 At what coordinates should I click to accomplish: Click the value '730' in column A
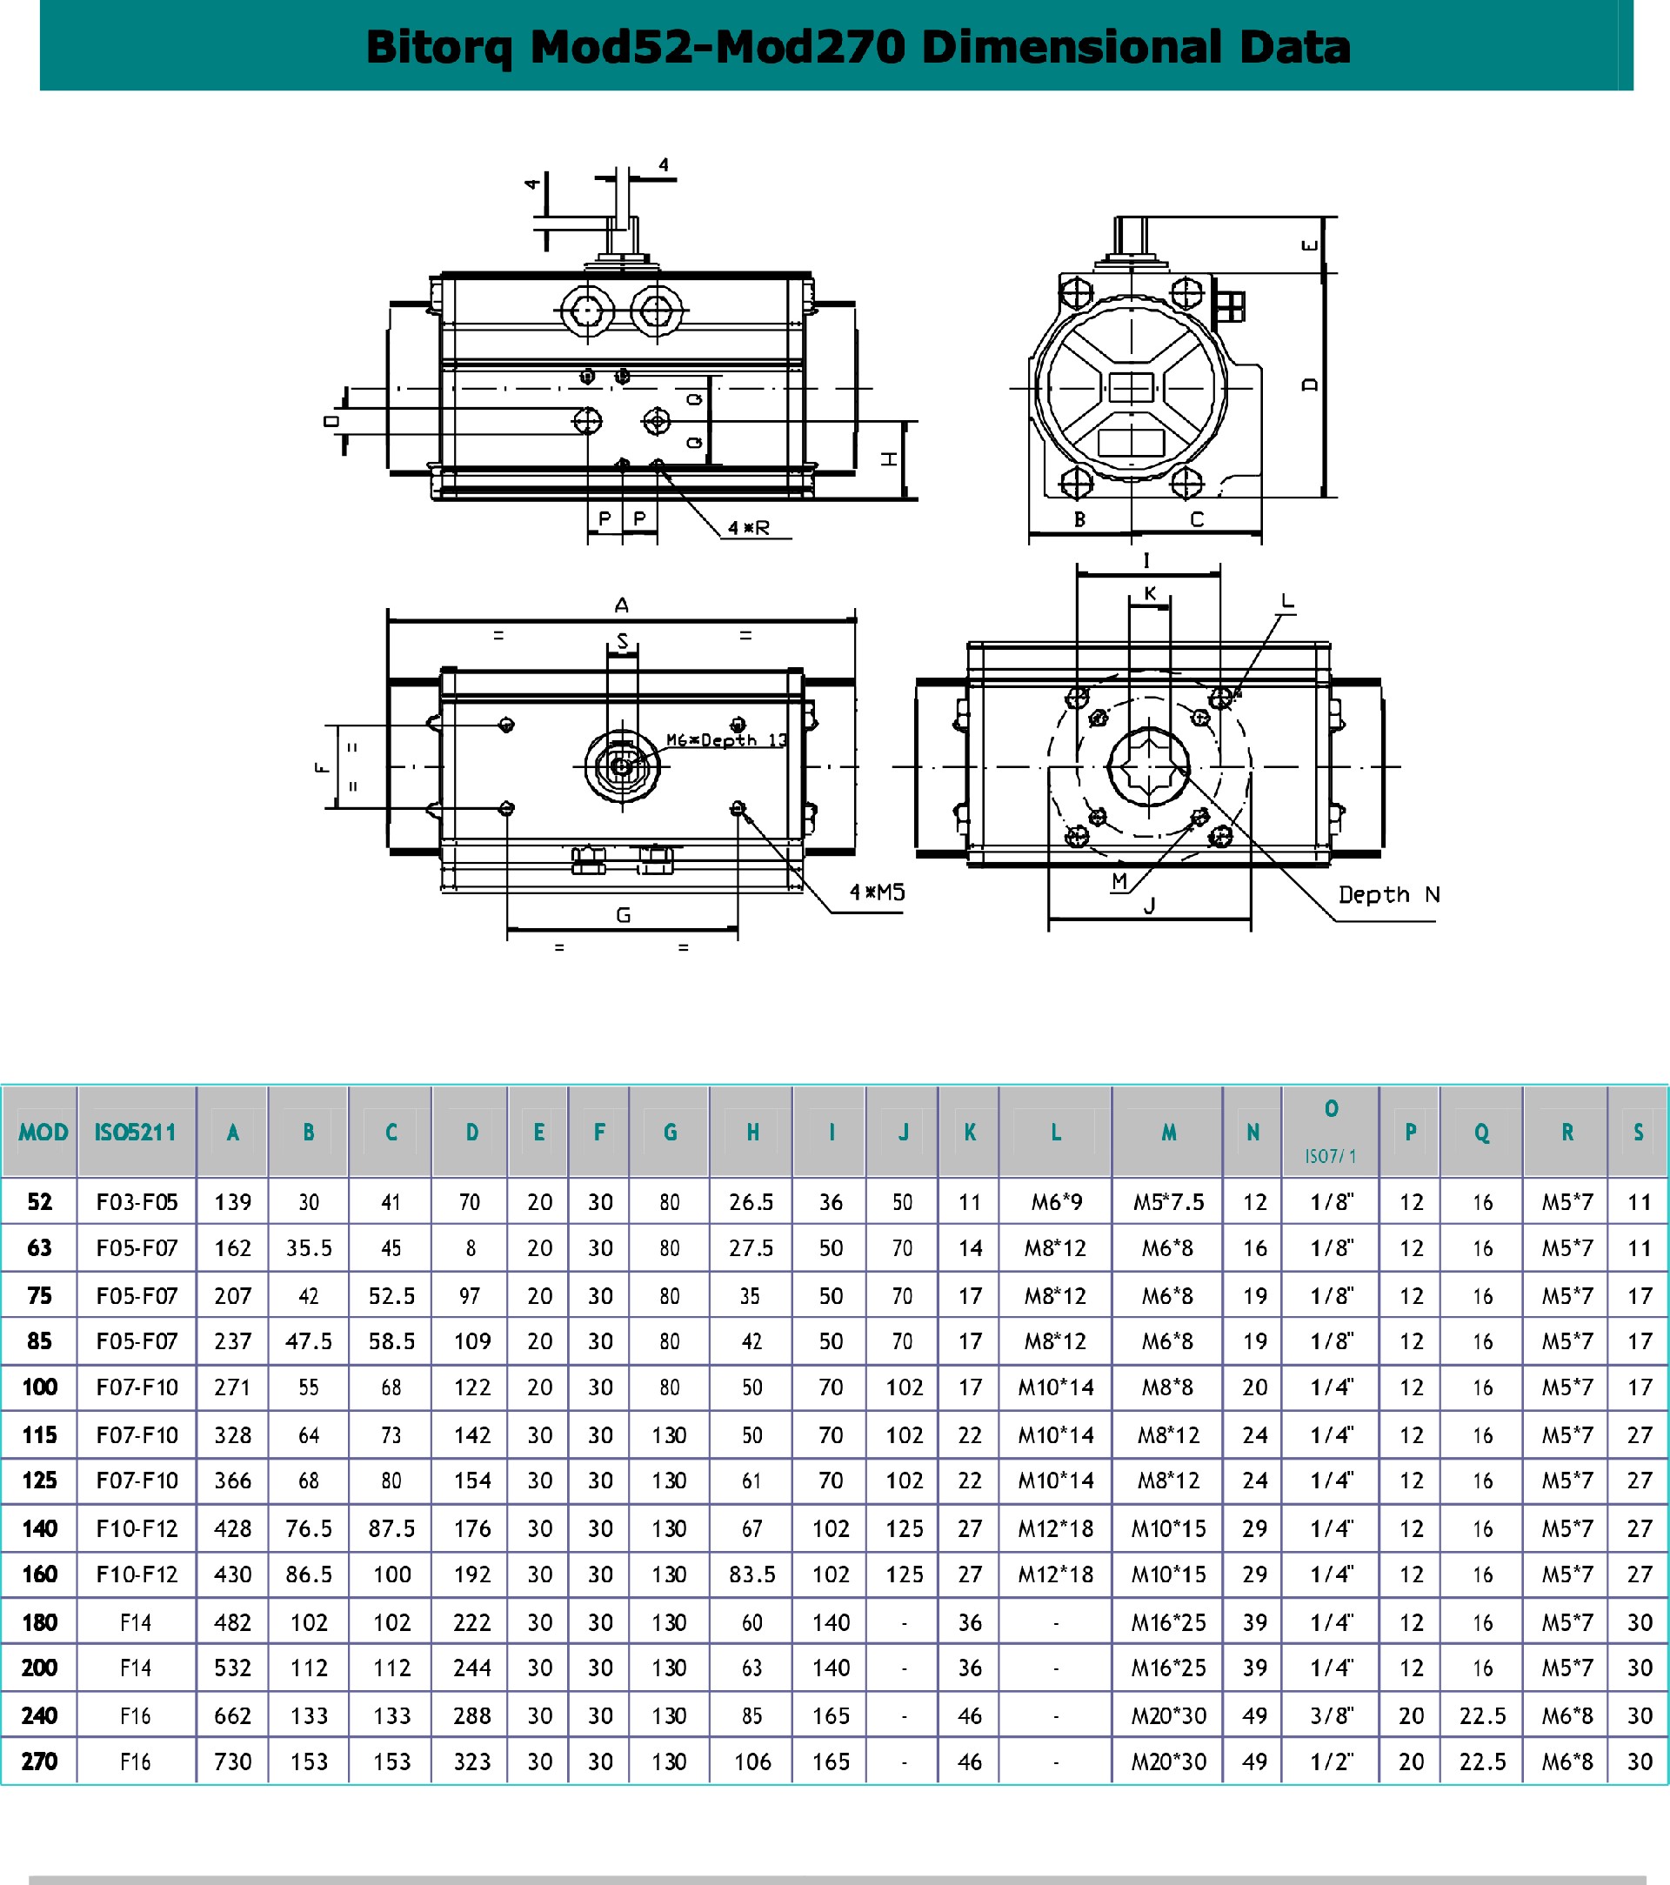232,1762
